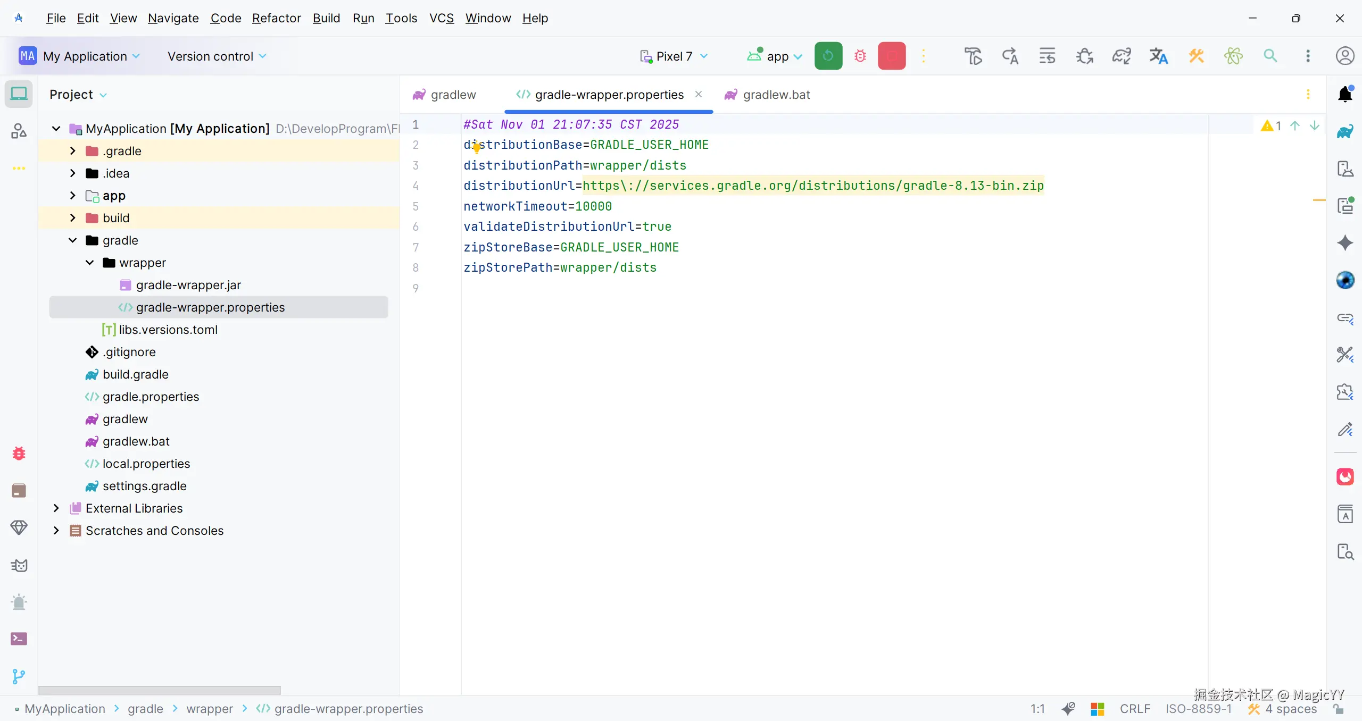This screenshot has width=1362, height=721.
Task: Open Terminal tool window in sidebar
Action: pyautogui.click(x=19, y=639)
